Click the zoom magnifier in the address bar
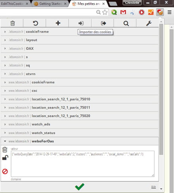Viewport: 174px width, 193px height. click(98, 12)
